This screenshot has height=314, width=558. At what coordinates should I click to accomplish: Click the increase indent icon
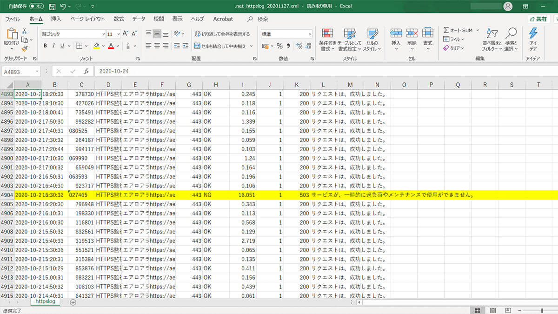(185, 46)
